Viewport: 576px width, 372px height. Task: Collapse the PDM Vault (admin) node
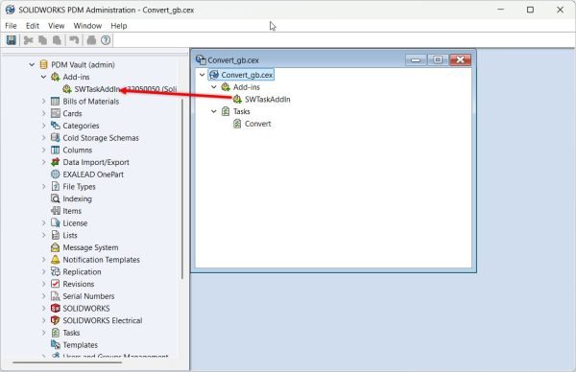[x=32, y=64]
